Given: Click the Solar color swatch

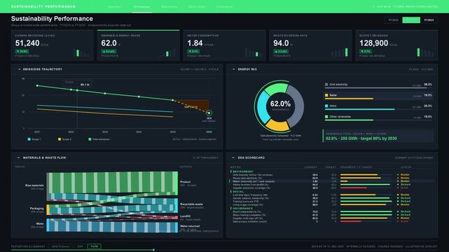Looking at the screenshot, I should point(326,95).
